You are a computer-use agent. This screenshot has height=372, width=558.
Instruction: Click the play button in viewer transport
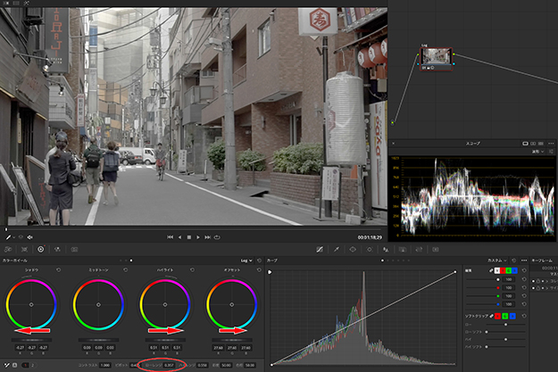(197, 236)
